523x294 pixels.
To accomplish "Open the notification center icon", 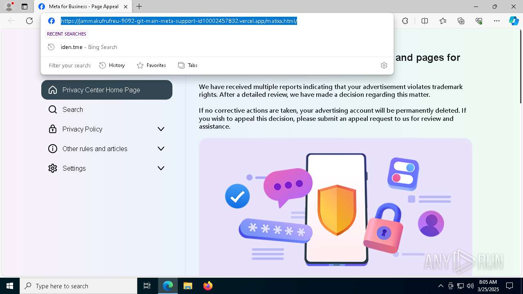I will [510, 286].
